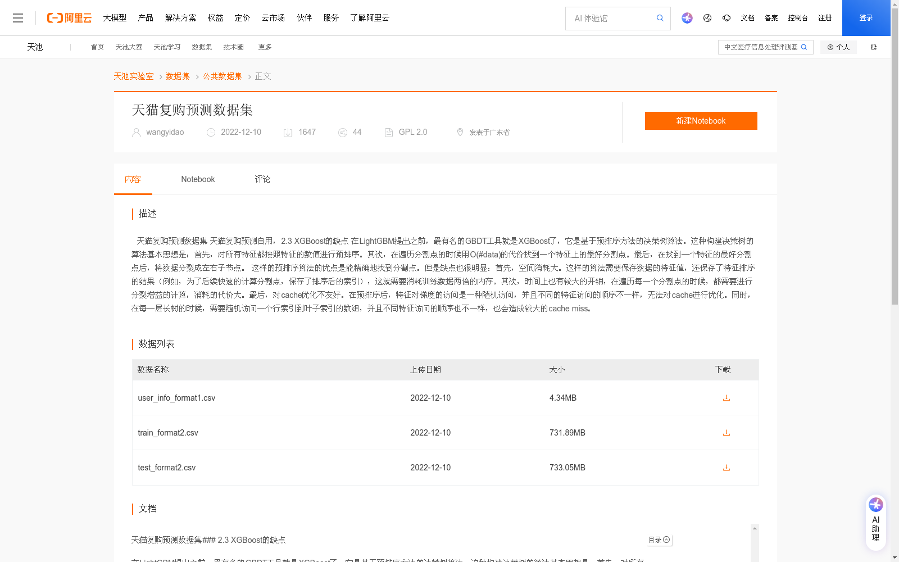899x562 pixels.
Task: Open 首页 in Tianchi navigation
Action: tap(97, 47)
